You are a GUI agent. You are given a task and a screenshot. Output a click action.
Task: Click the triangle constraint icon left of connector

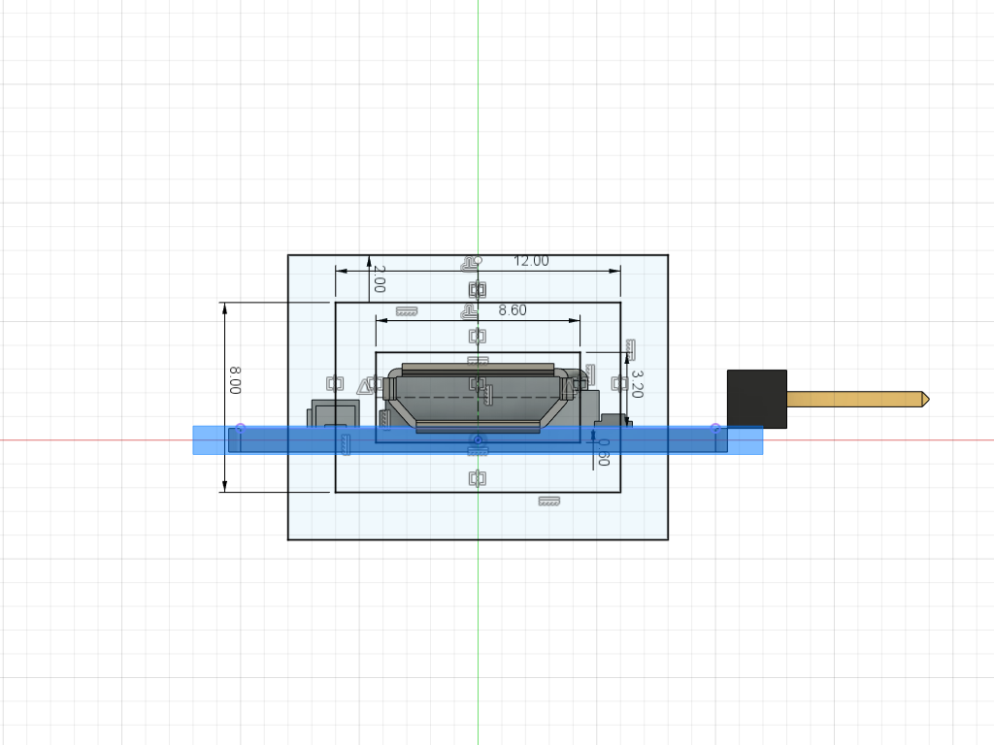pos(366,386)
